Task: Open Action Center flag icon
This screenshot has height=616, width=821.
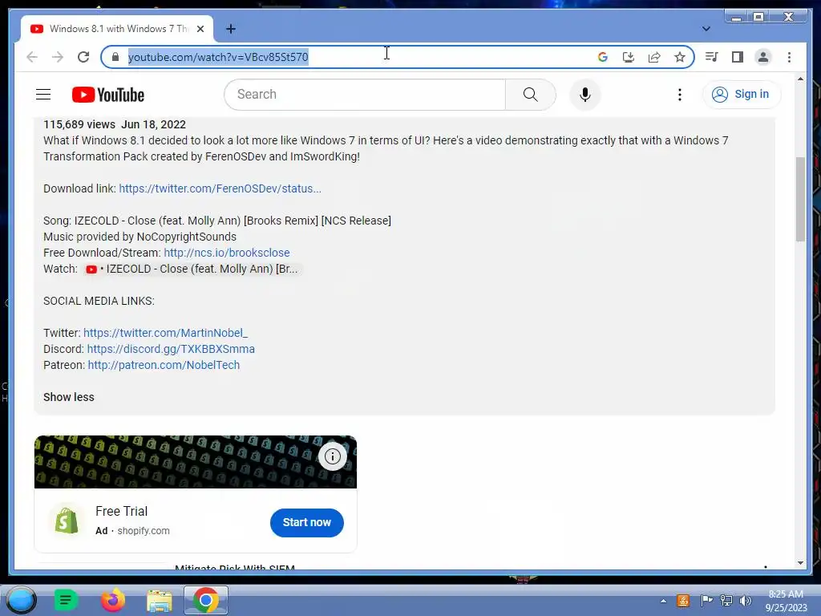Action: point(706,601)
